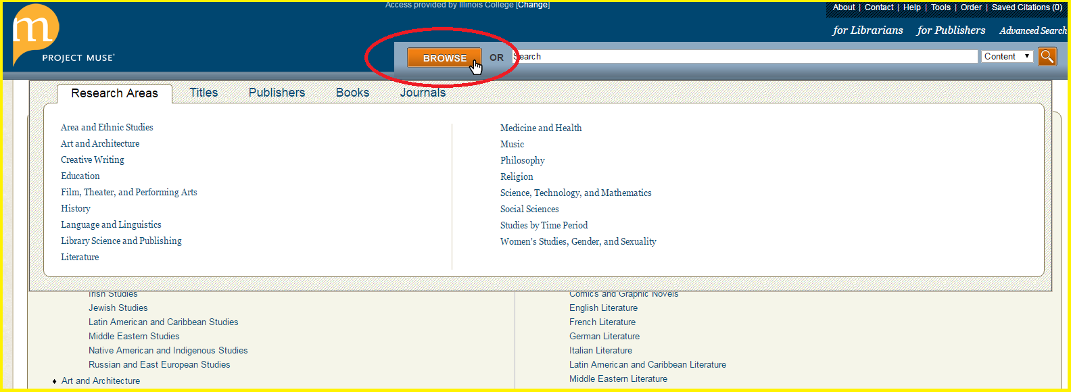Image resolution: width=1071 pixels, height=392 pixels.
Task: Switch to the Journals tab
Action: click(x=423, y=93)
